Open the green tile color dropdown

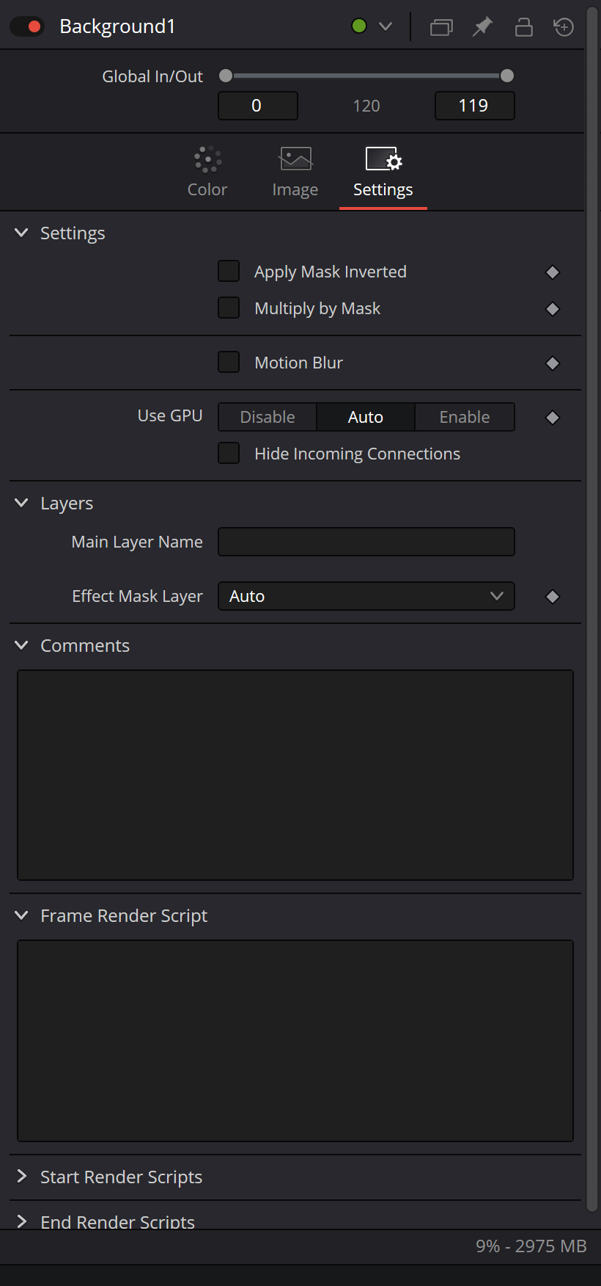click(x=385, y=26)
